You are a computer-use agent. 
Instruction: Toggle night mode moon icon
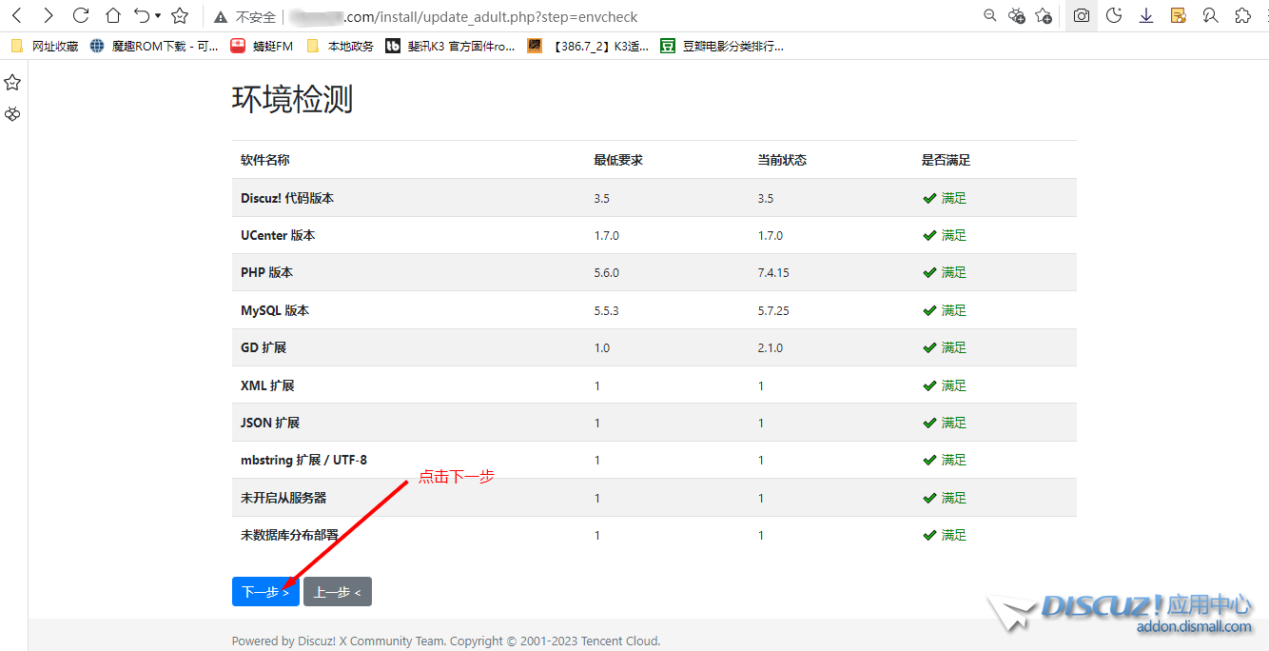click(1114, 16)
